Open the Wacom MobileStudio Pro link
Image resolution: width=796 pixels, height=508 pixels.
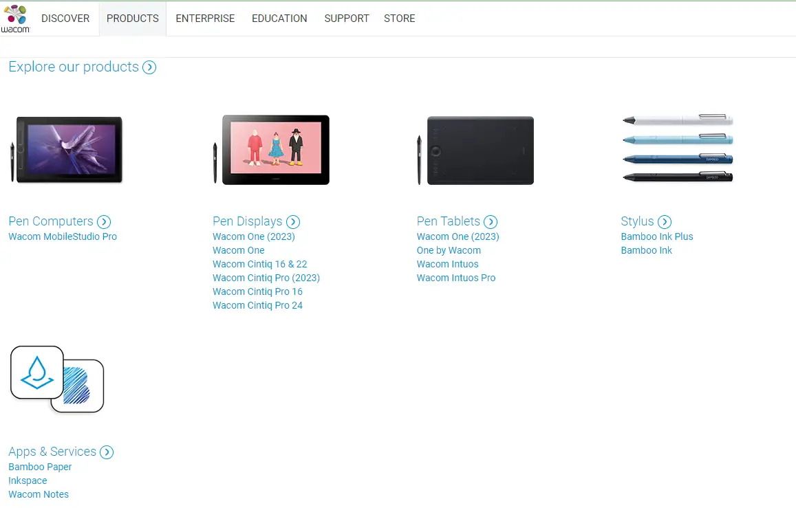63,236
